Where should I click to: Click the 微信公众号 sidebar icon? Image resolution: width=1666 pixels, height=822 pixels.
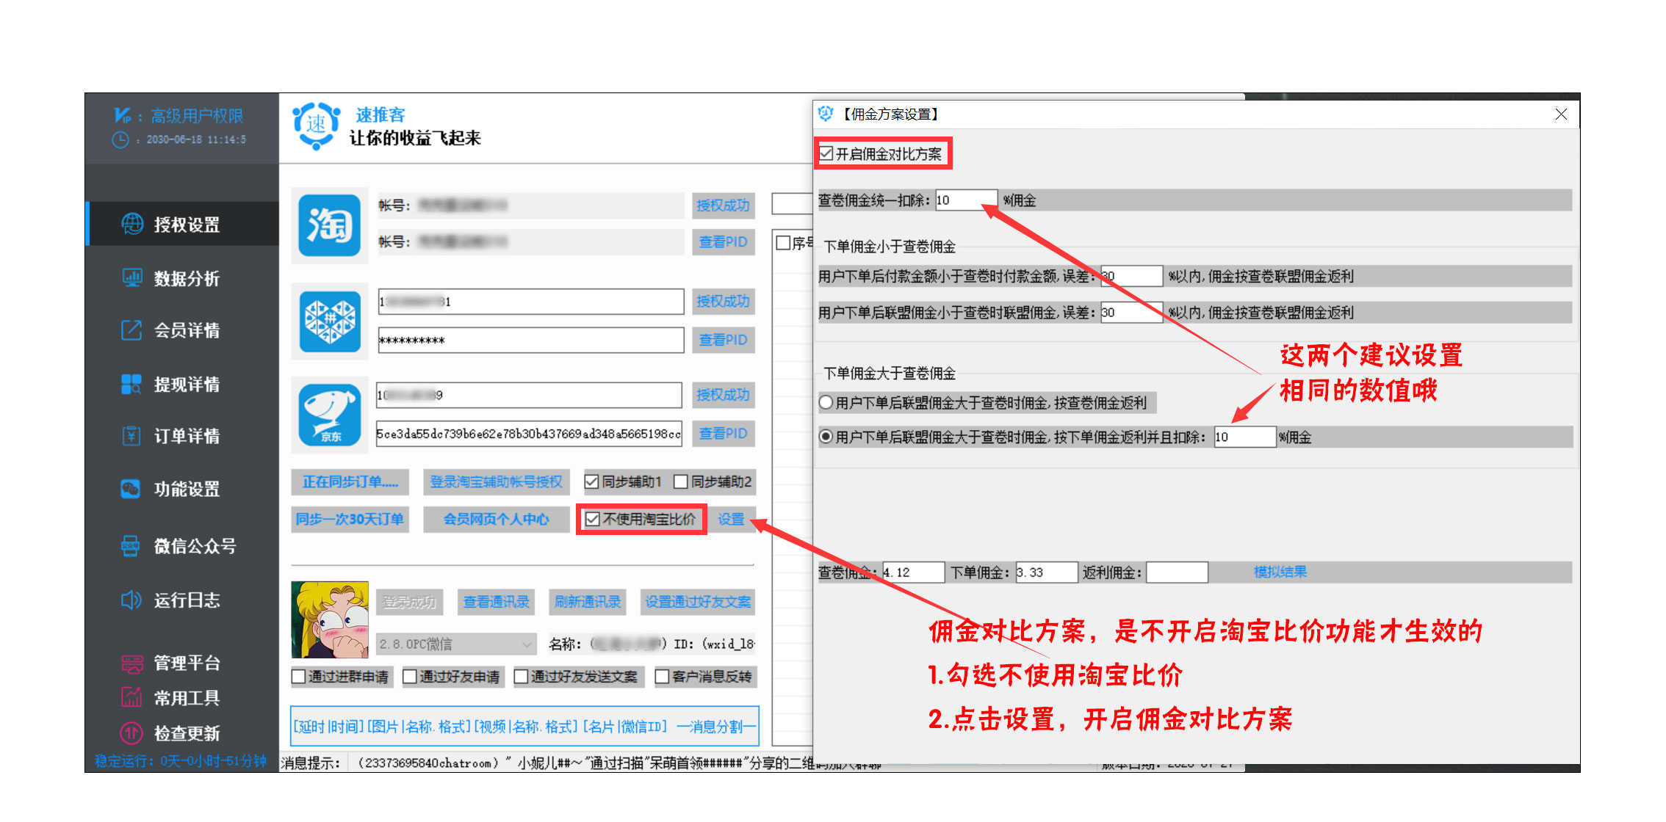(x=131, y=545)
